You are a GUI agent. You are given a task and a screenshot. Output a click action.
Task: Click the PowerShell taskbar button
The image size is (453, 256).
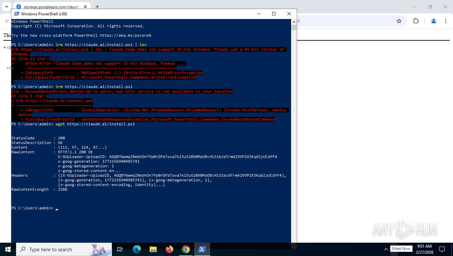pyautogui.click(x=202, y=249)
